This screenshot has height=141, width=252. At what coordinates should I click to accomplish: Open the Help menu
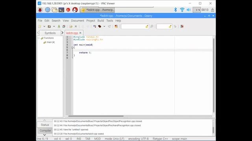click(x=118, y=21)
